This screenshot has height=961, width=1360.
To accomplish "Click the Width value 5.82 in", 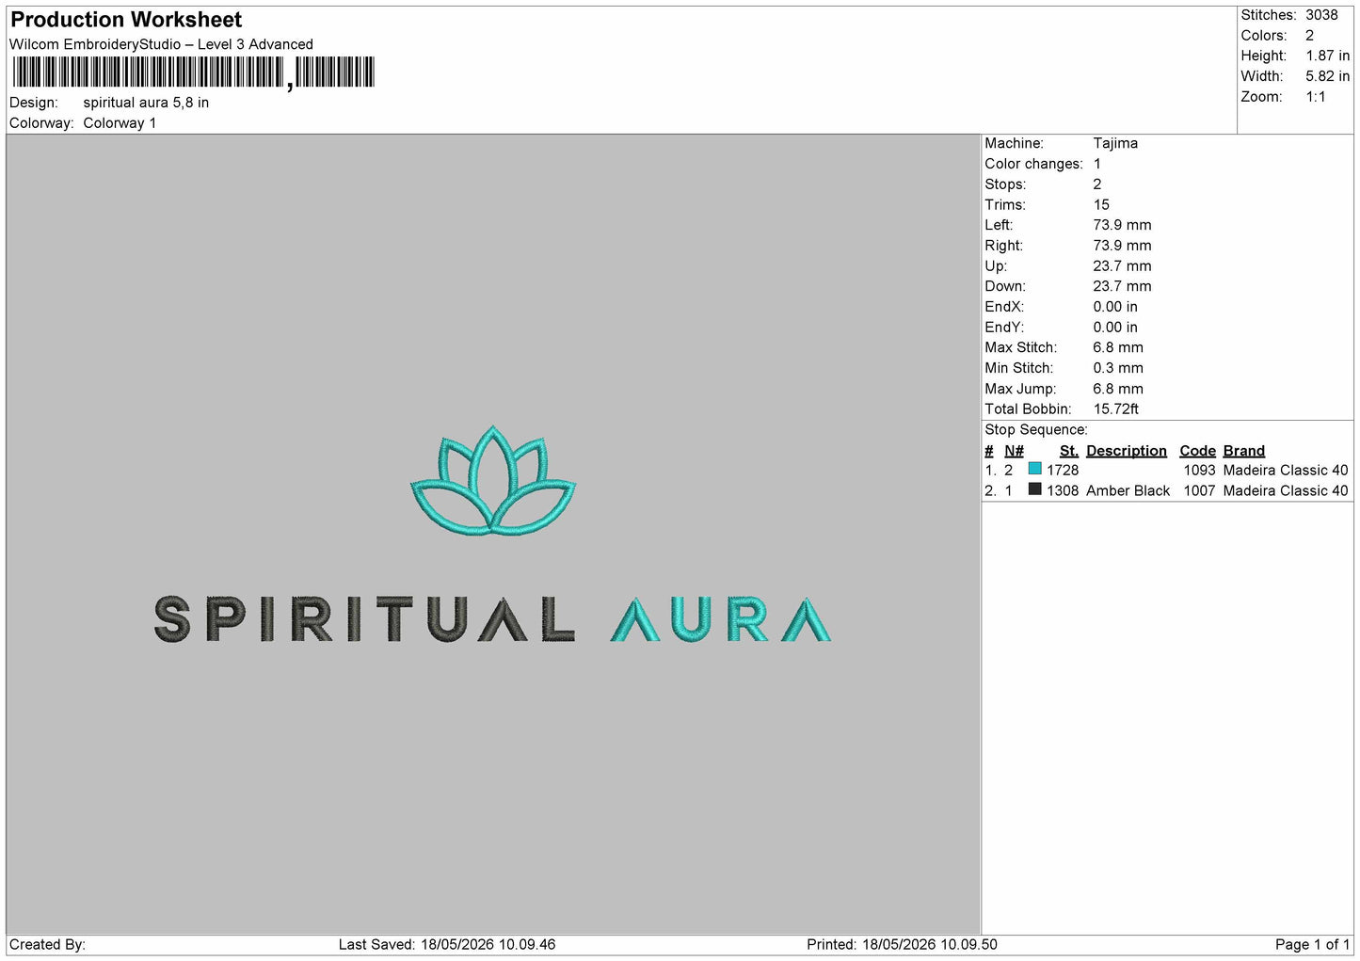I will pyautogui.click(x=1327, y=76).
